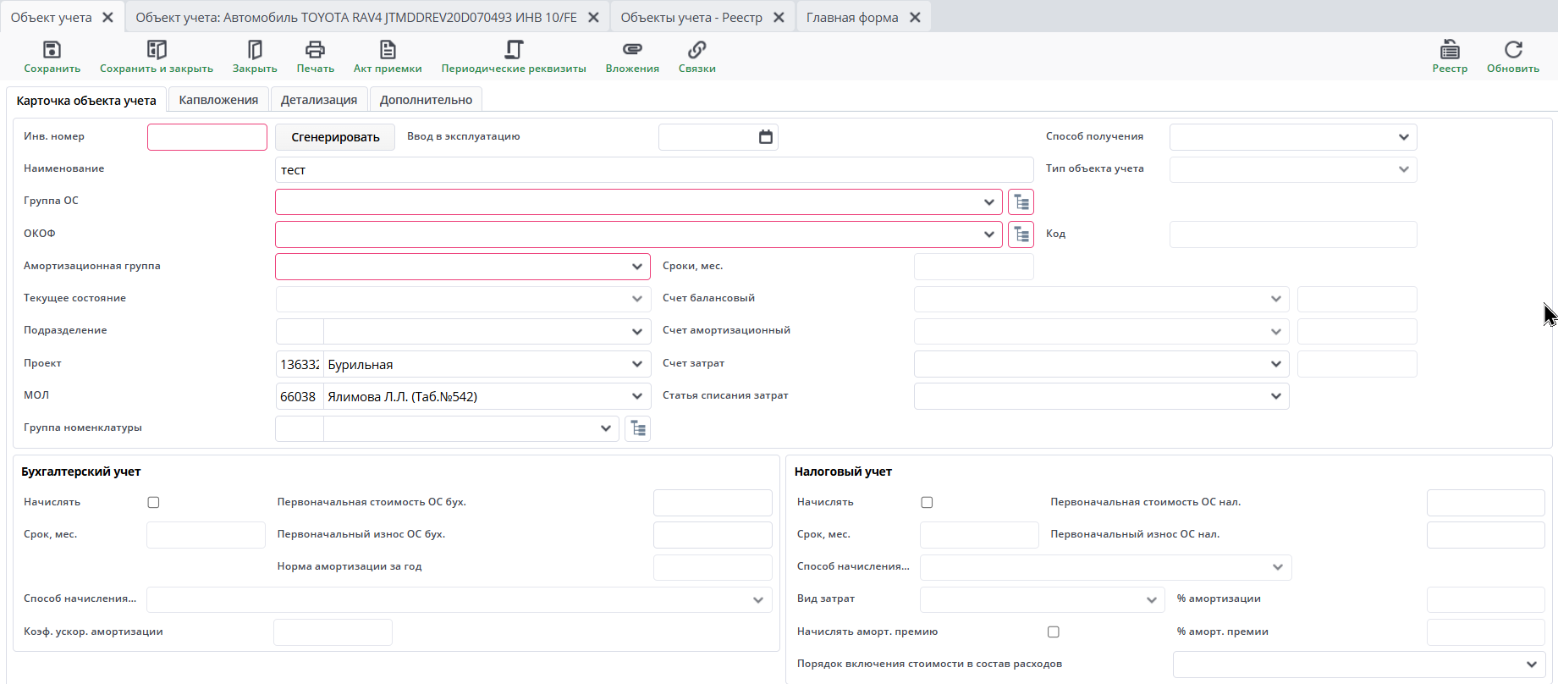Open Периодические реквизиты toolbar icon
1558x684 pixels.
(514, 50)
